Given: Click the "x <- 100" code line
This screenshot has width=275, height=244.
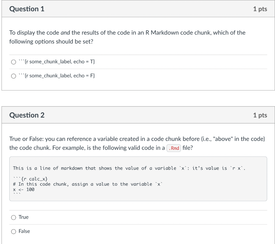Looking at the screenshot, I should coord(24,190).
